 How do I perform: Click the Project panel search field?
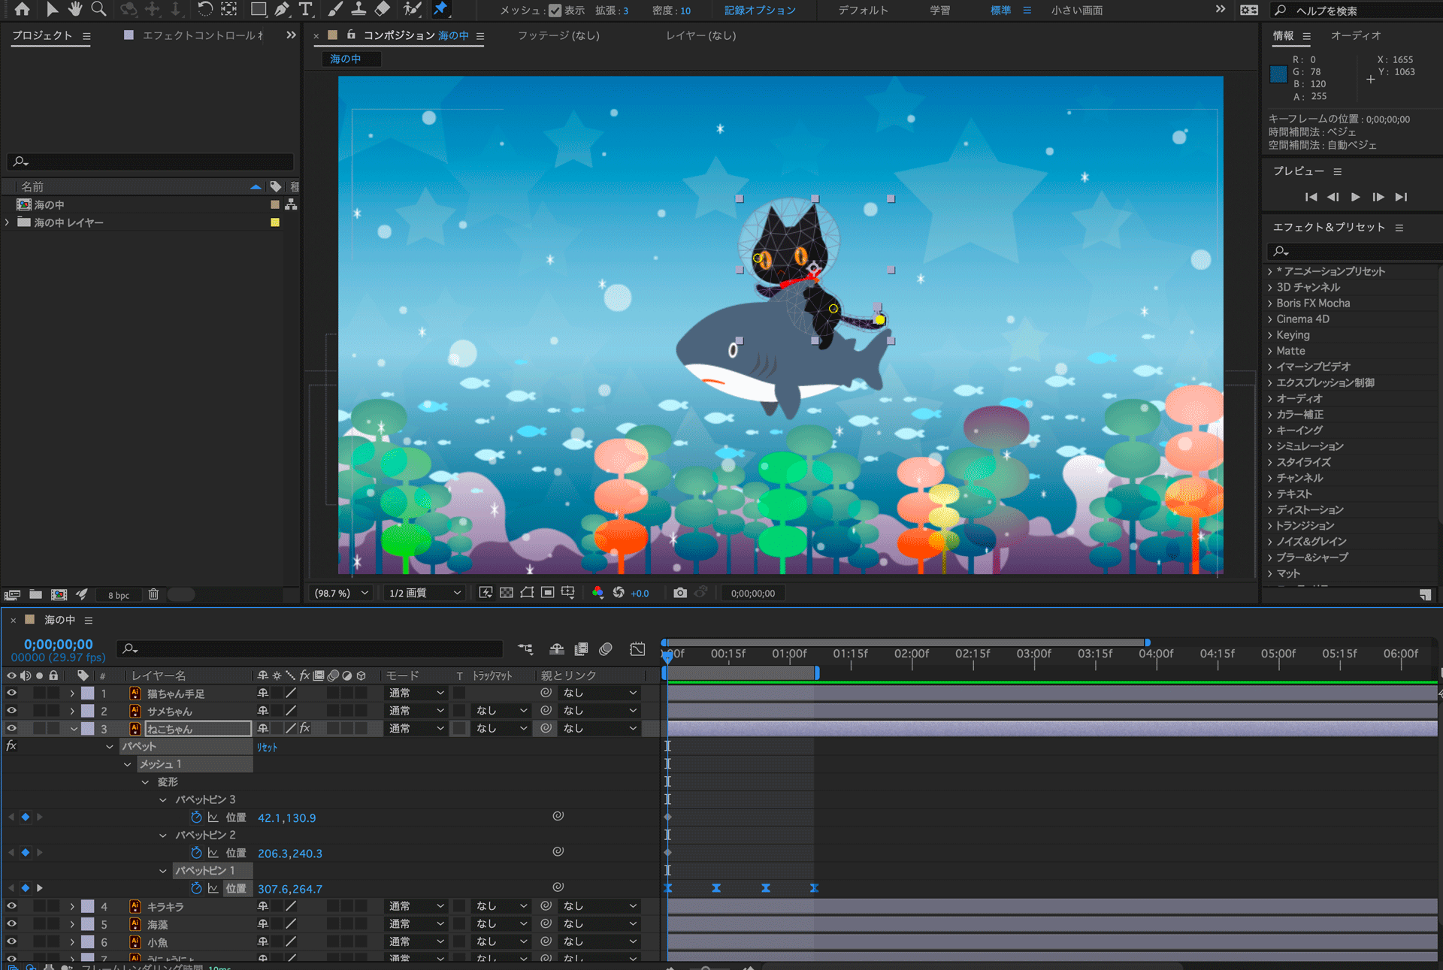(x=150, y=162)
